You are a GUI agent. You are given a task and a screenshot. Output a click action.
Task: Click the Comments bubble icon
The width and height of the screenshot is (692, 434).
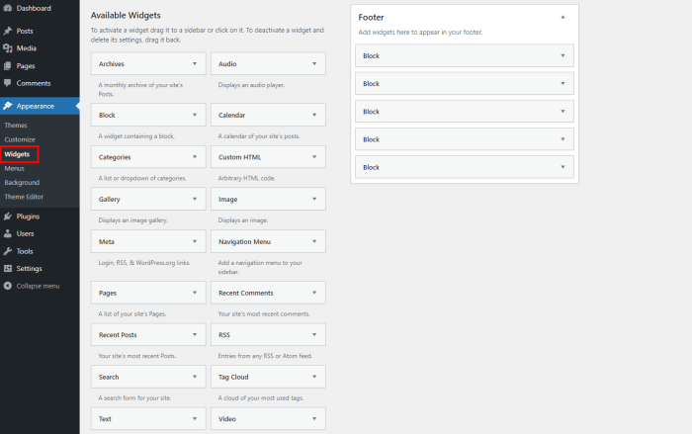(x=8, y=83)
